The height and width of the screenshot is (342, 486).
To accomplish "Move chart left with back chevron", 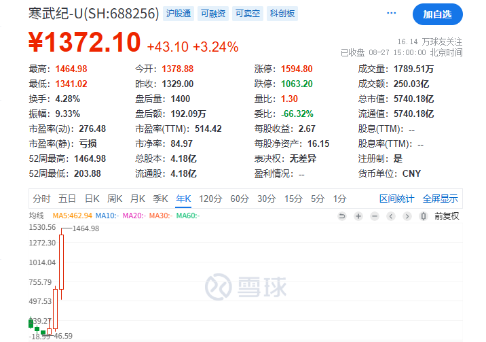I will point(391,216).
